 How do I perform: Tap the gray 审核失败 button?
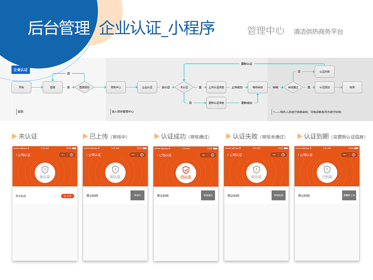click(279, 195)
